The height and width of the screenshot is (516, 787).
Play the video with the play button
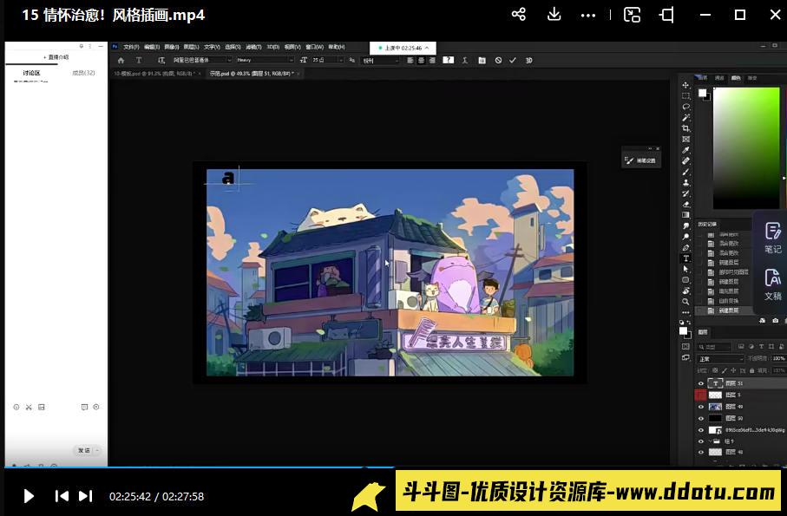pos(29,496)
